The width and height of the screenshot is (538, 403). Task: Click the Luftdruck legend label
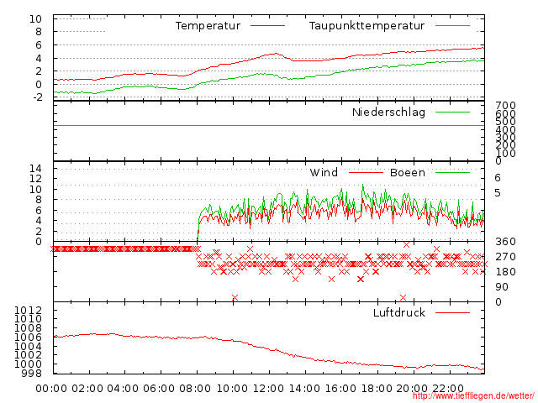point(399,313)
